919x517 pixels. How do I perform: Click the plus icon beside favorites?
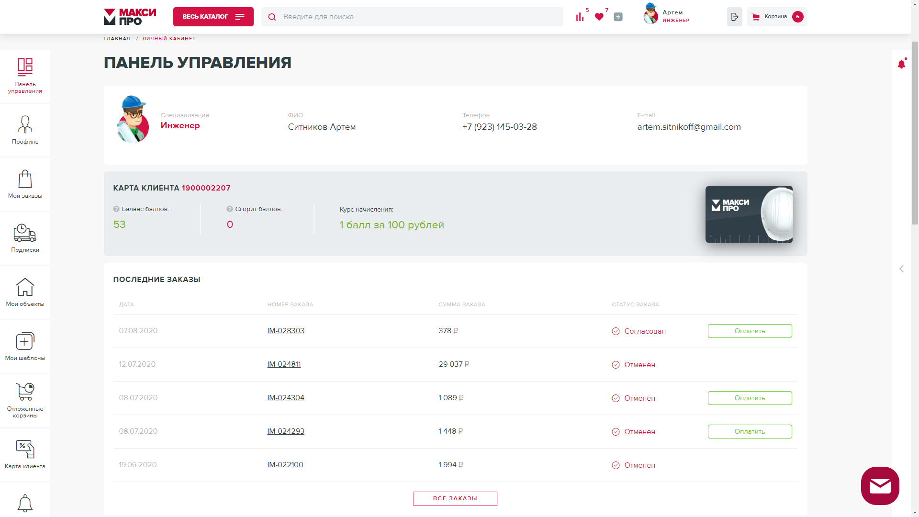(x=618, y=17)
